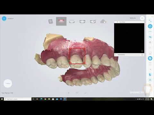Open Microsoft Edge from the taskbar
154x115 pixels.
41,99
